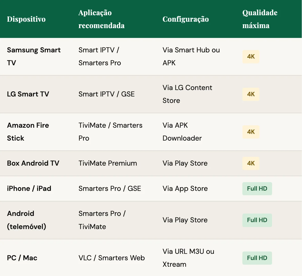Select the Amazon Fire Stick 4K badge
Screen dimensions: 302x276
pos(251,132)
